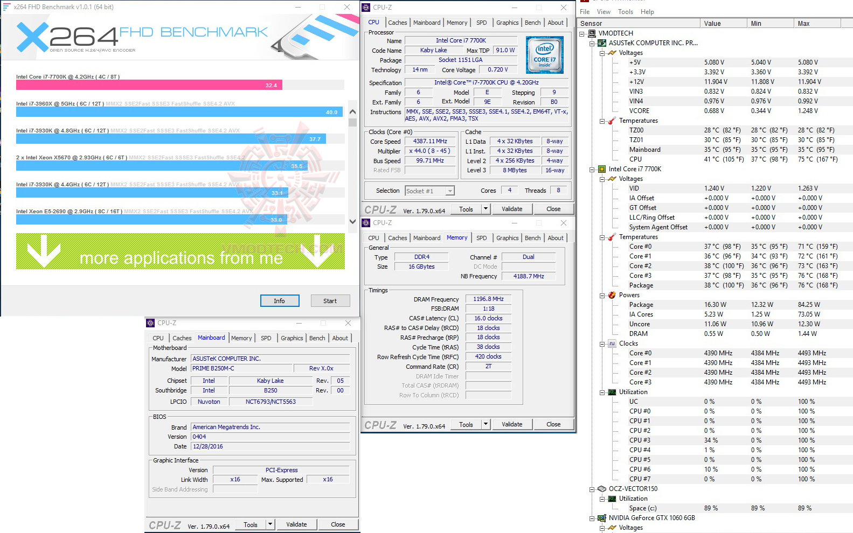
Task: Open the Tools dropdown arrow in the Memory window
Action: coord(486,424)
